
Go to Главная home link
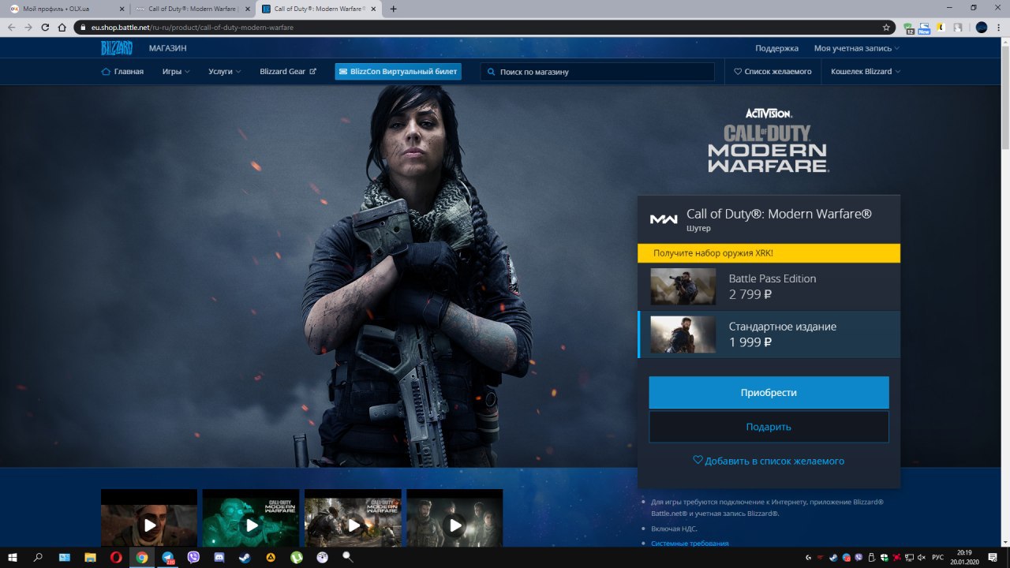[122, 71]
